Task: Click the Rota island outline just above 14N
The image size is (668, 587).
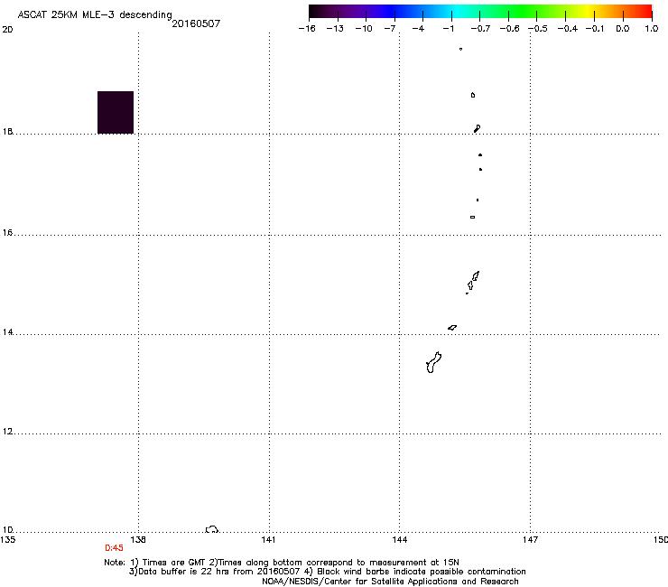Action: click(x=452, y=328)
